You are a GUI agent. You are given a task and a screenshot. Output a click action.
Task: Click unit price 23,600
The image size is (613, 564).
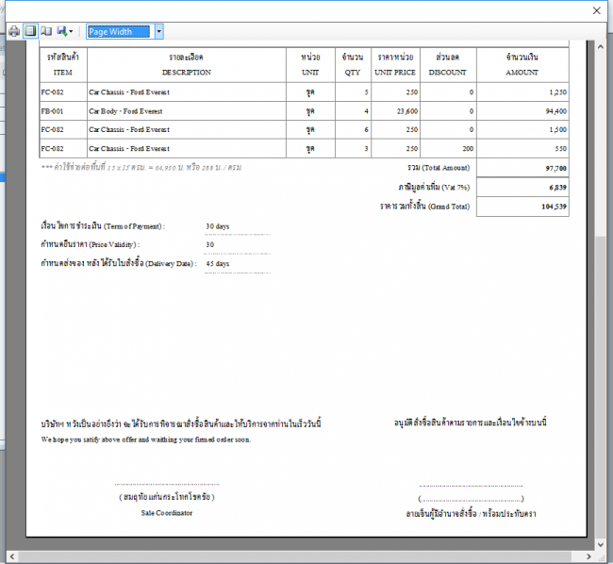pos(407,111)
